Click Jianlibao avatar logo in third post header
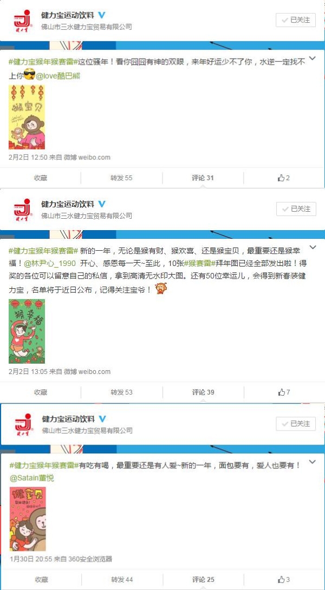 24,423
